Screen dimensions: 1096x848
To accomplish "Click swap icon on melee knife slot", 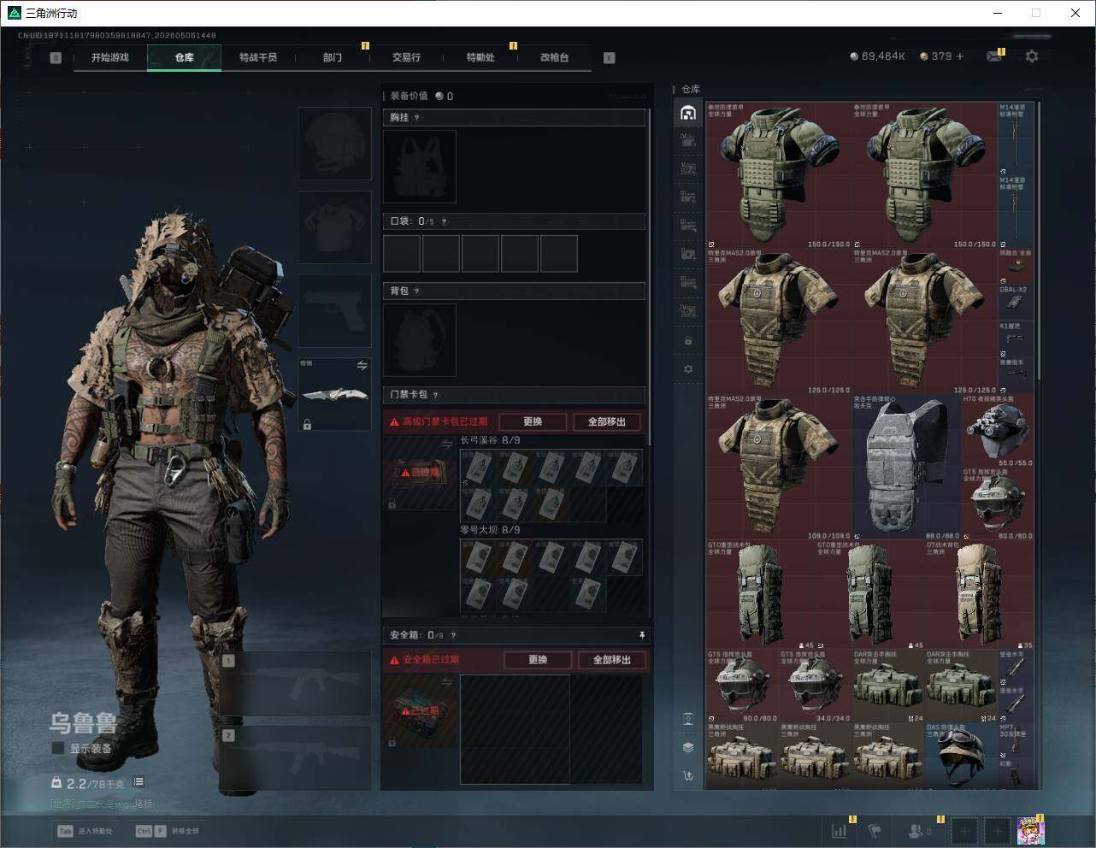I will 362,365.
